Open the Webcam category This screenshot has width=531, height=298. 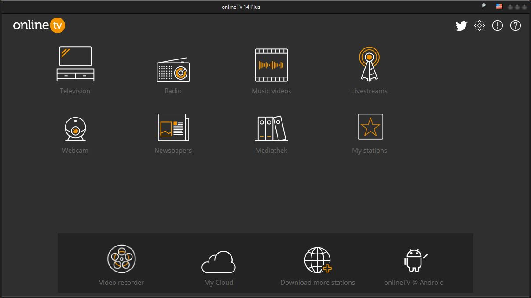tap(75, 129)
